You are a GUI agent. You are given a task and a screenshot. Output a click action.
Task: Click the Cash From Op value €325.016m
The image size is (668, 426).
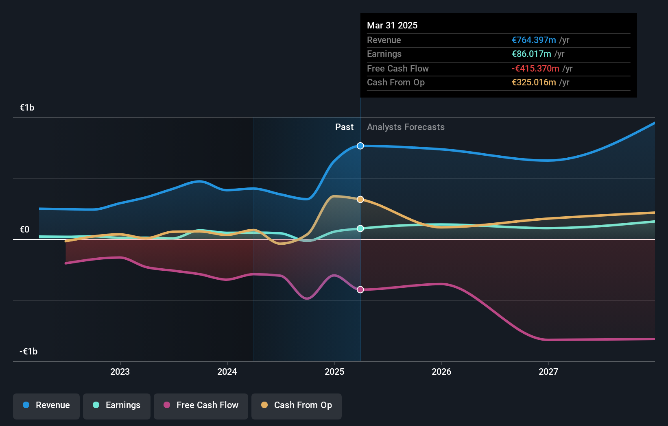pos(534,83)
